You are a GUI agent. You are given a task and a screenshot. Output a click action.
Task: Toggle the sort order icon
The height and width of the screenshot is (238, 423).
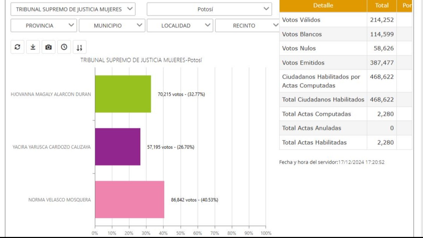point(79,47)
